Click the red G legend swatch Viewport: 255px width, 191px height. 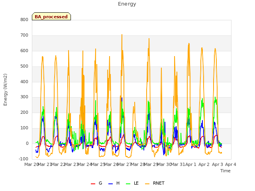click(x=93, y=184)
